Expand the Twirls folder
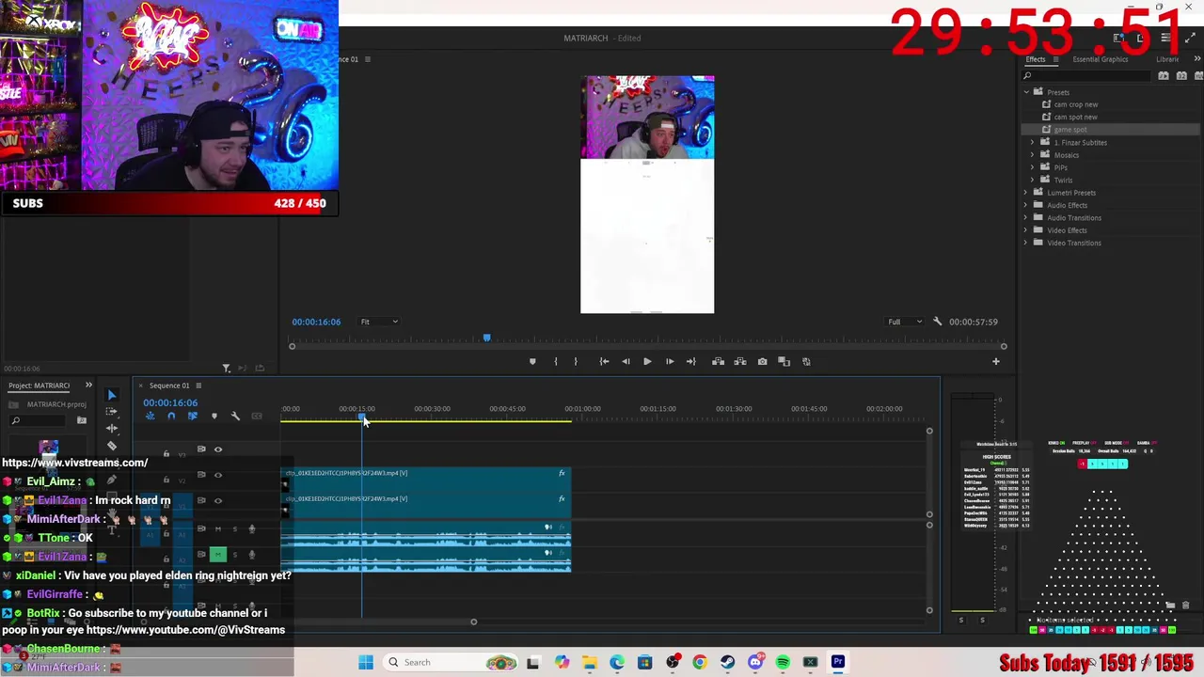1204x677 pixels. (1033, 180)
